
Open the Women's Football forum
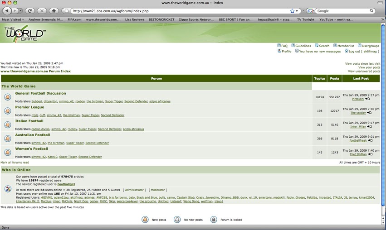pyautogui.click(x=32, y=149)
